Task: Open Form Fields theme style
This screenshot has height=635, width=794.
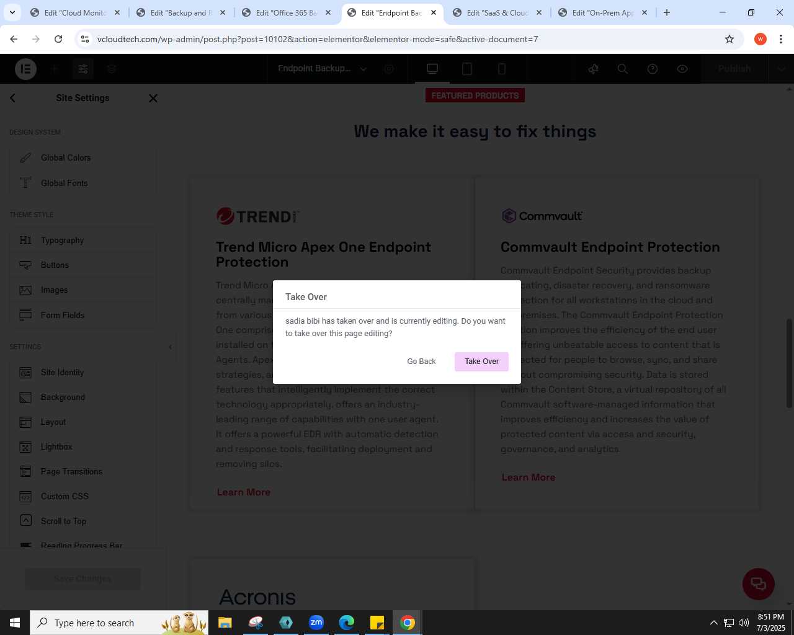Action: tap(83, 315)
